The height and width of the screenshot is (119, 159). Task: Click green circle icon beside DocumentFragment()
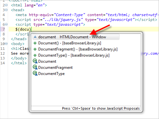35,49
